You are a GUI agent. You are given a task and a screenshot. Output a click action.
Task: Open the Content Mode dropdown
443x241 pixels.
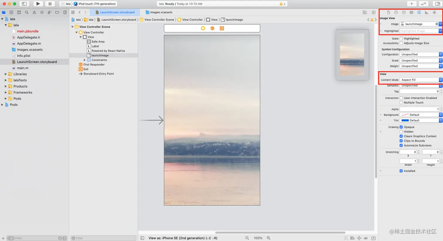(421, 80)
